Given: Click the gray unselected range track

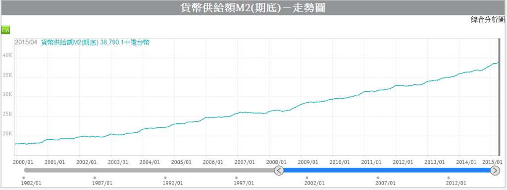Looking at the screenshot, I should (149, 170).
